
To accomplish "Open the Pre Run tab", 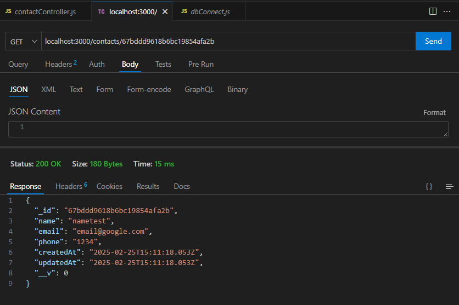I will pos(201,64).
